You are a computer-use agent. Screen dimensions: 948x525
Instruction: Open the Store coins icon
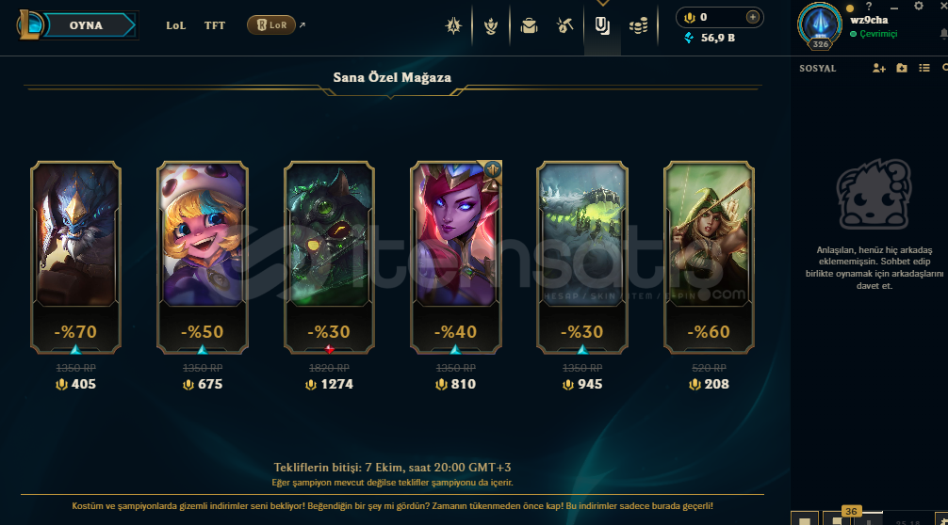click(639, 25)
